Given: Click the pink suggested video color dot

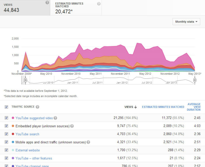Looking at the screenshot, I should click(13, 118).
